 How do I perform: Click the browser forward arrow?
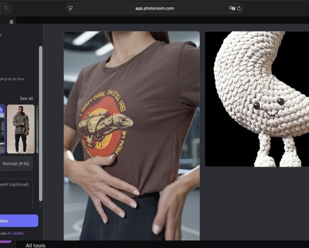click(6, 8)
